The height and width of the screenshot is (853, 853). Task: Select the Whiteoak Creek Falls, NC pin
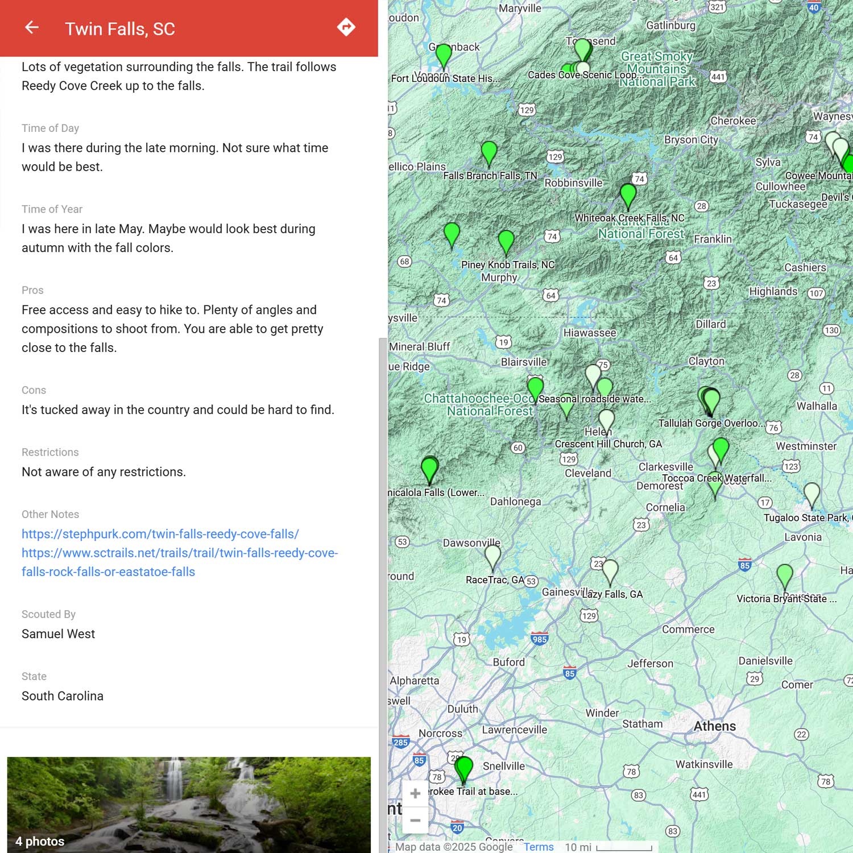(x=628, y=194)
